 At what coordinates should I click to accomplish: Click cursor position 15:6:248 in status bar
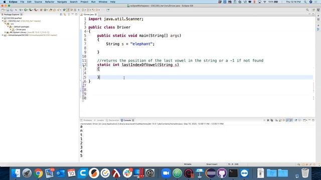233,164
